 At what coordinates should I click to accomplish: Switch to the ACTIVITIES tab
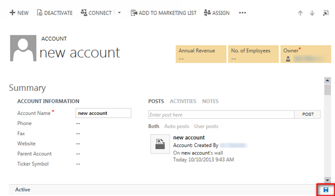pos(183,101)
